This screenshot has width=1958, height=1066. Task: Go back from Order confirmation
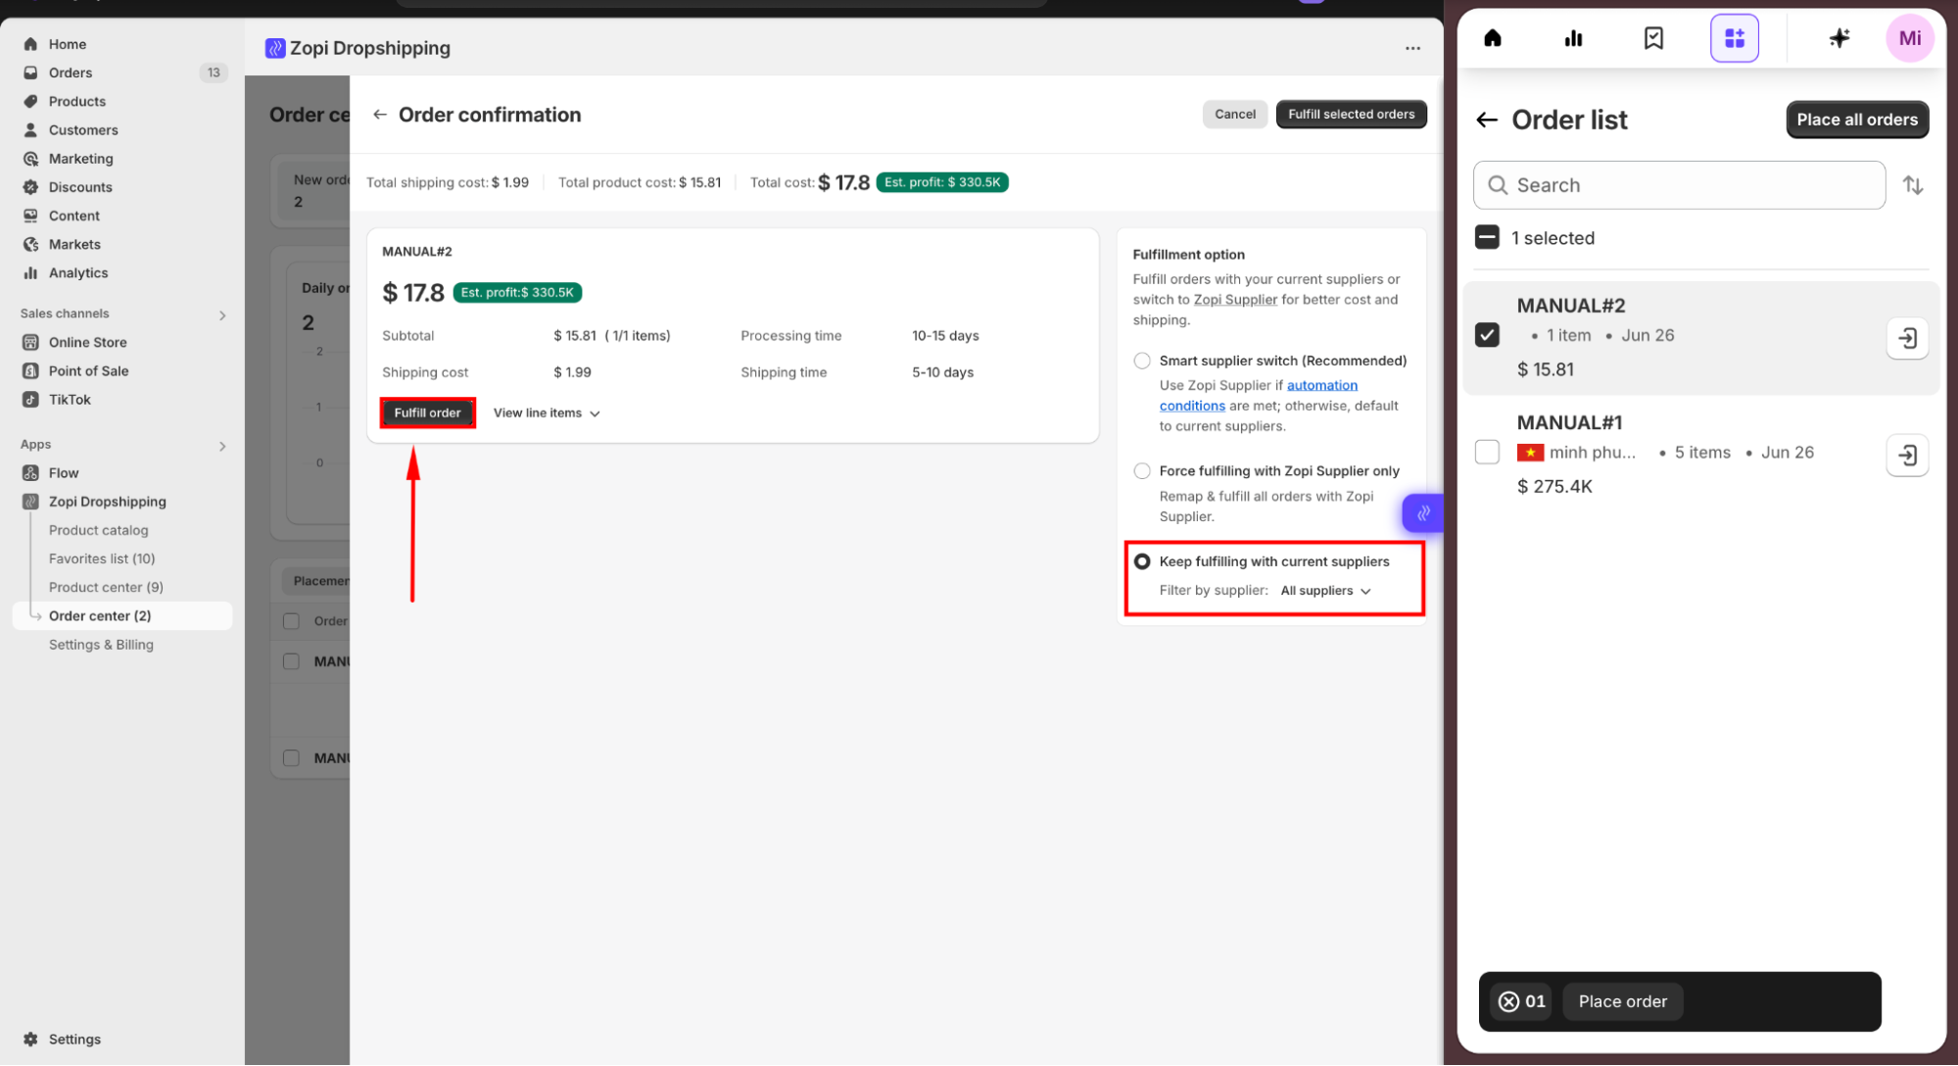pos(380,115)
